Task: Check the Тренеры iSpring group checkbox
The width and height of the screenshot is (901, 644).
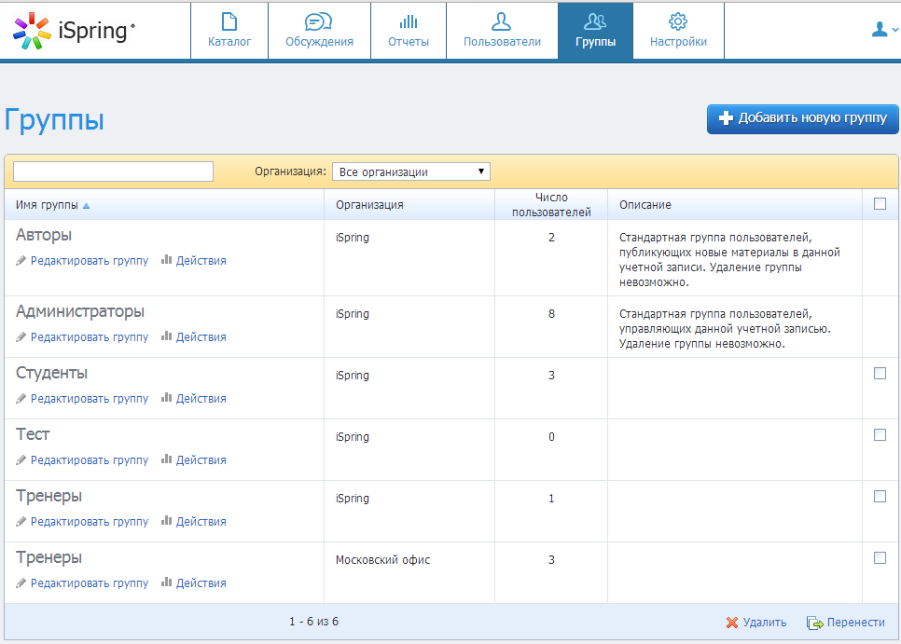Action: (x=880, y=496)
